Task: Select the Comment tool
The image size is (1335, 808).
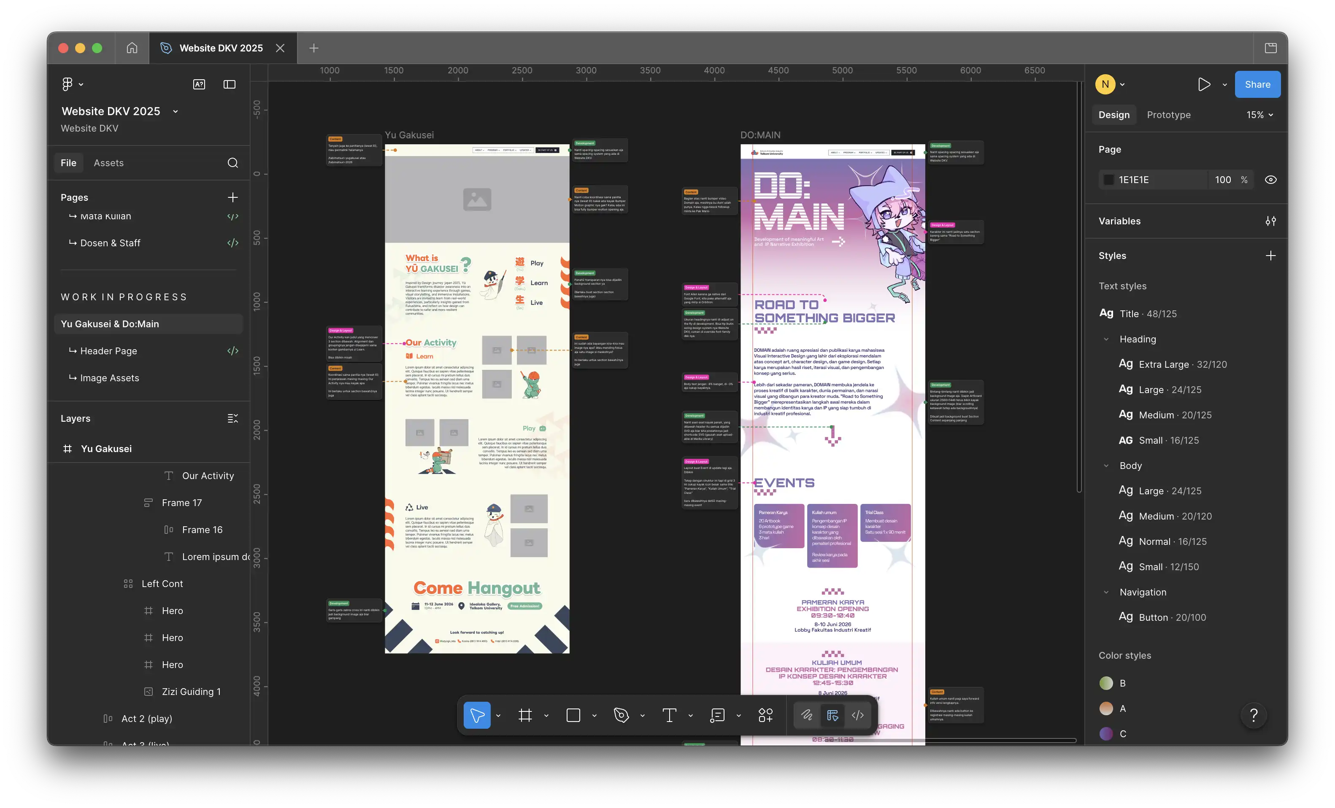Action: pyautogui.click(x=717, y=715)
